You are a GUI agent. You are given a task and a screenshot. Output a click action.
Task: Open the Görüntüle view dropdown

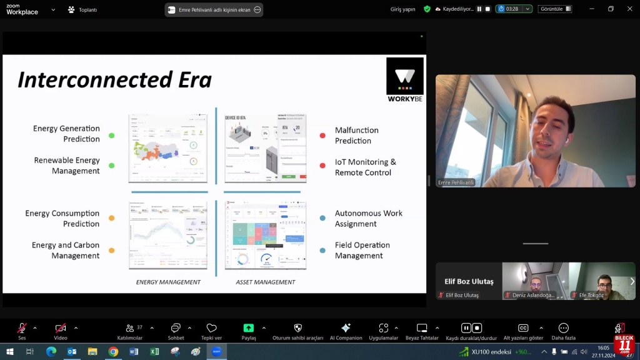[x=556, y=9]
